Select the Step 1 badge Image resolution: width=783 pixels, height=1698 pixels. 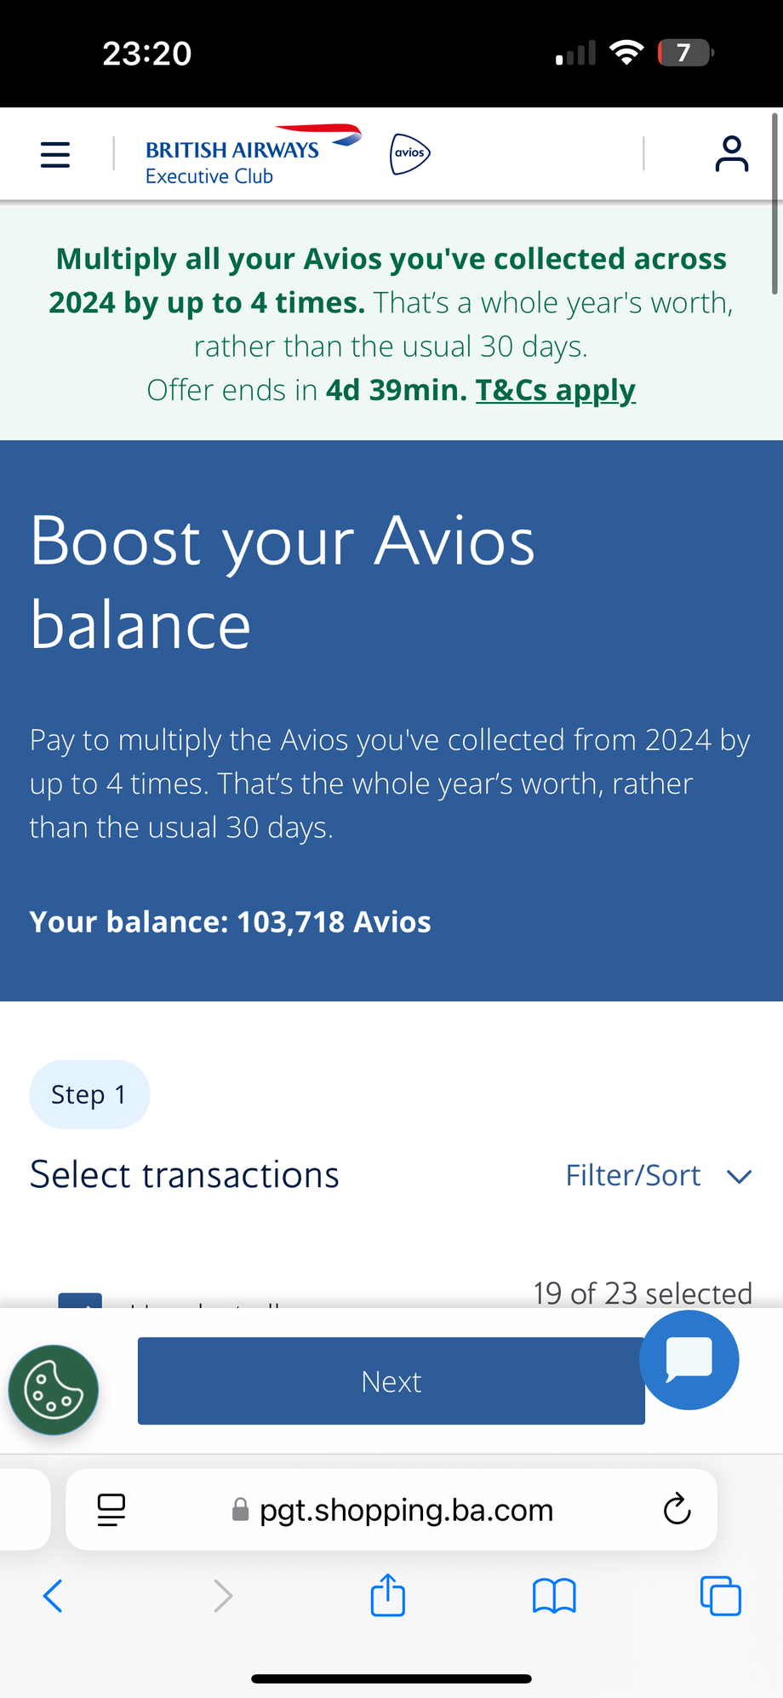pos(89,1093)
